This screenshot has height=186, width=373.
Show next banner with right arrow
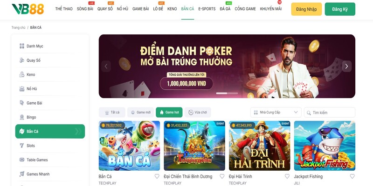tap(346, 66)
